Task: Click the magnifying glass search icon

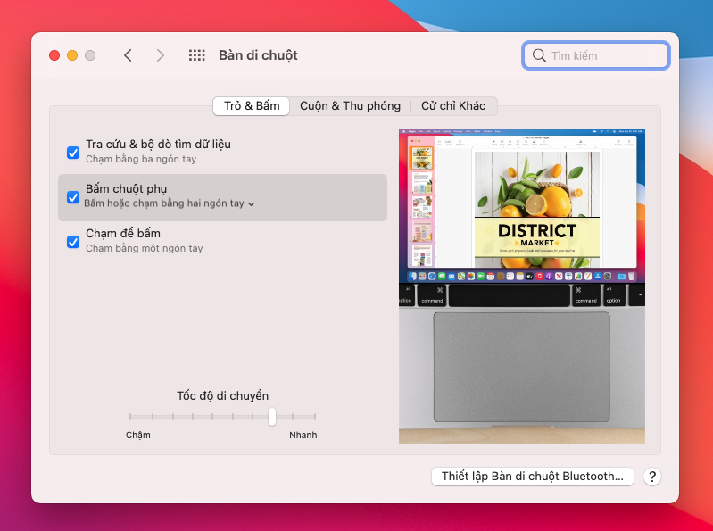Action: (539, 55)
